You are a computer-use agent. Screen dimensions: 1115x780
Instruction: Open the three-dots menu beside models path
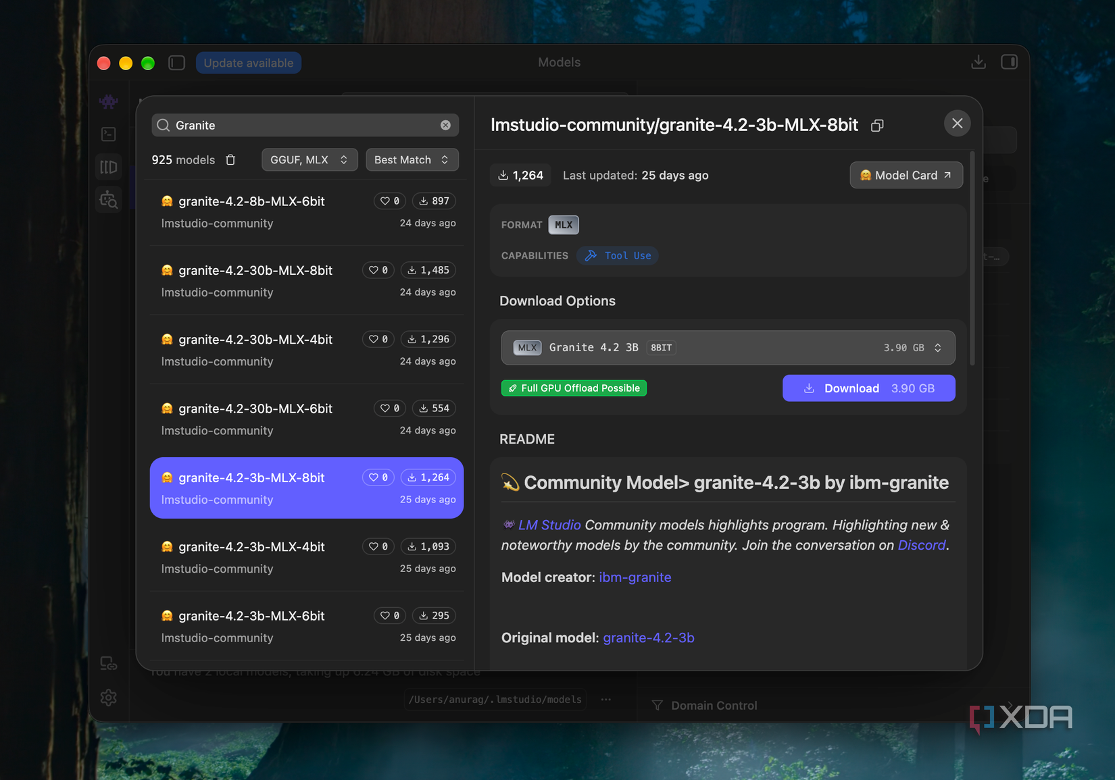(606, 700)
